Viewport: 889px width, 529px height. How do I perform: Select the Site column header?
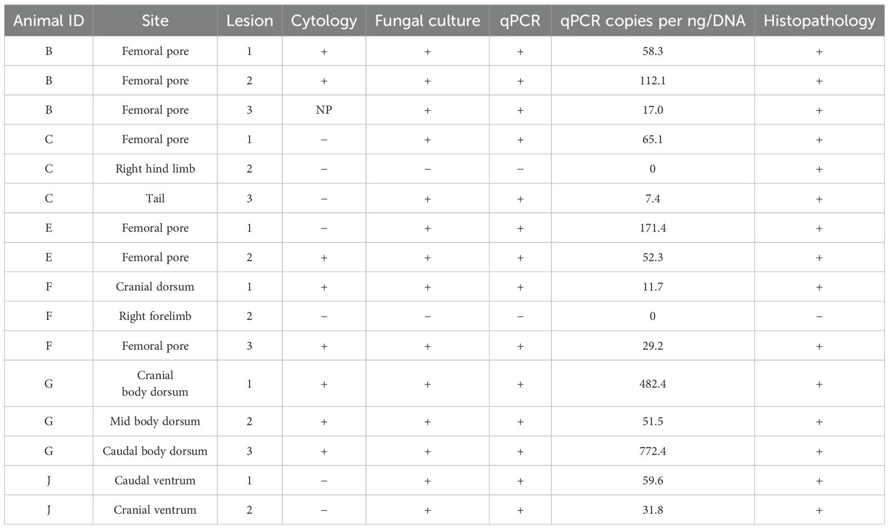tap(155, 21)
